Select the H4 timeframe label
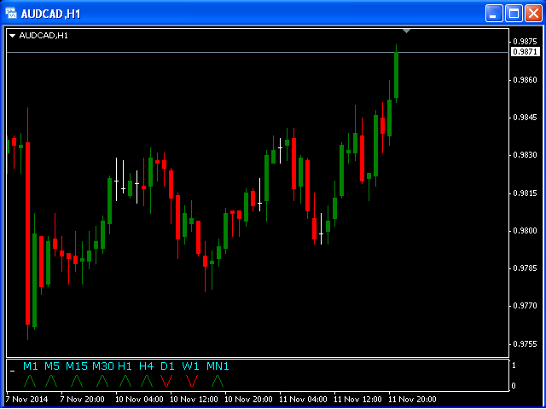Image resolution: width=546 pixels, height=409 pixels. coord(146,366)
